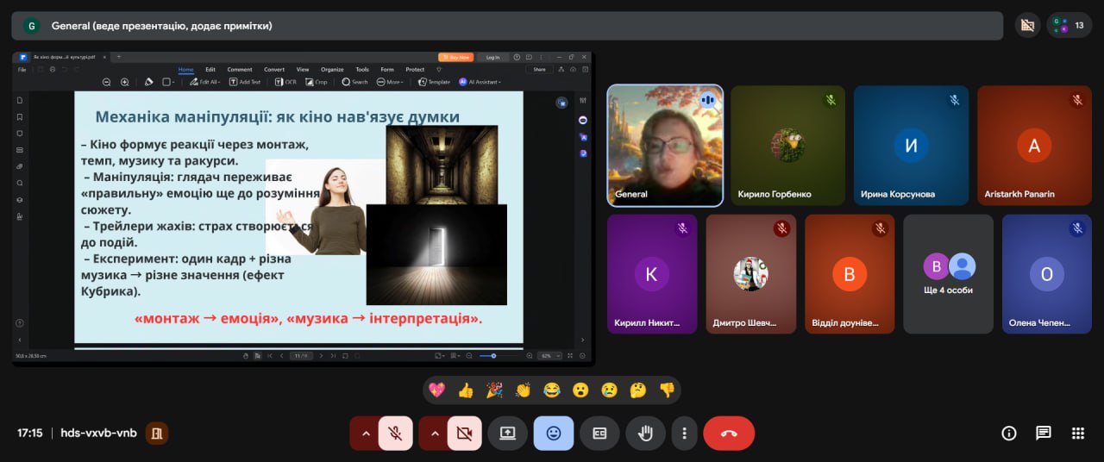This screenshot has height=462, width=1104.
Task: Select the General presenter video tile
Action: [x=665, y=146]
